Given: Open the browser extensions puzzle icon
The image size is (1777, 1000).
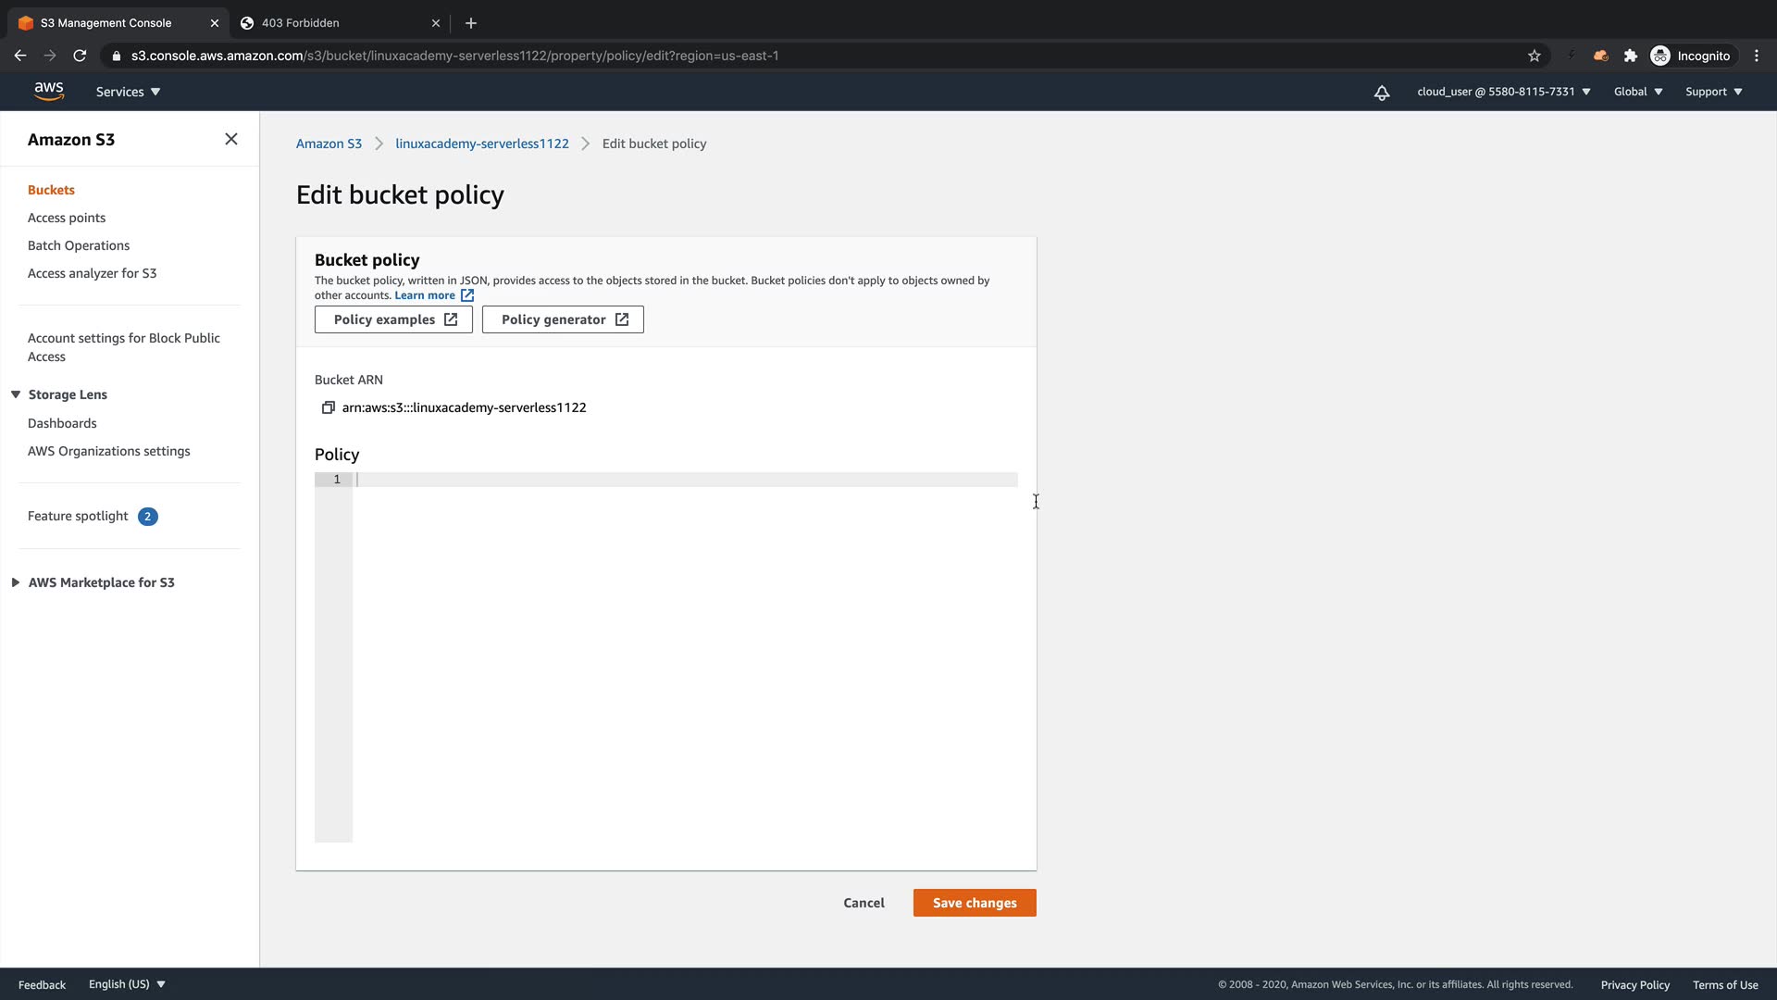Looking at the screenshot, I should pos(1630,56).
